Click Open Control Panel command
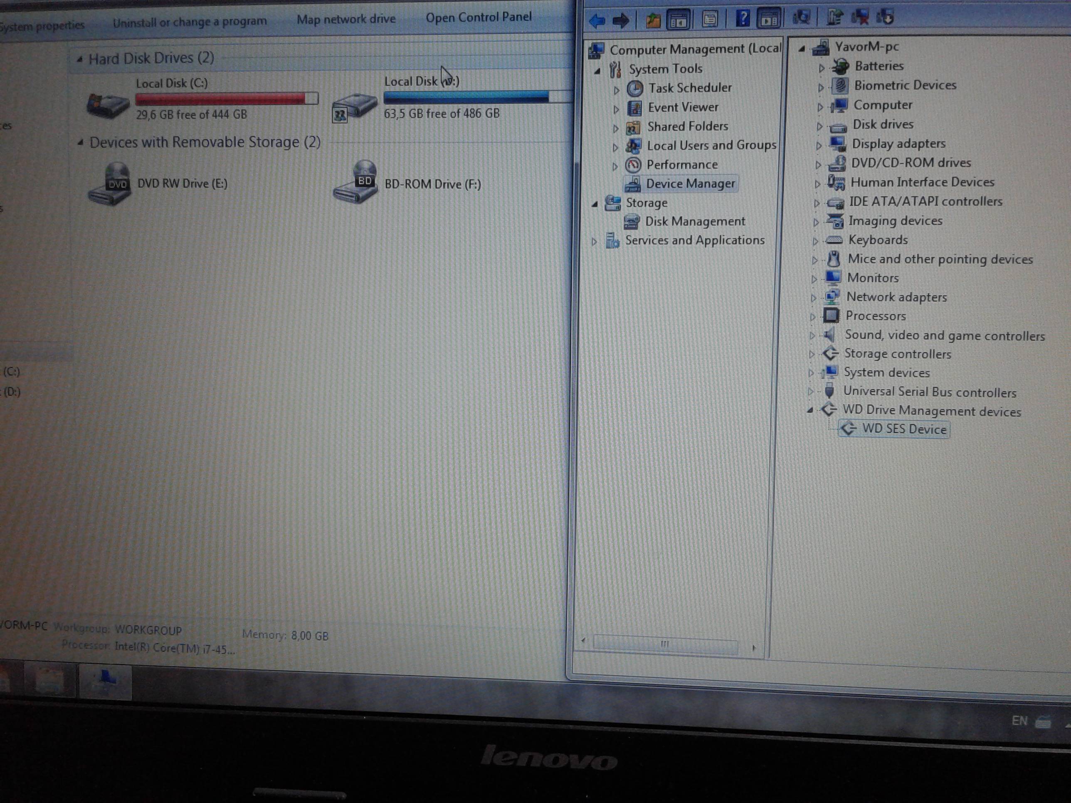Viewport: 1071px width, 803px height. (479, 17)
